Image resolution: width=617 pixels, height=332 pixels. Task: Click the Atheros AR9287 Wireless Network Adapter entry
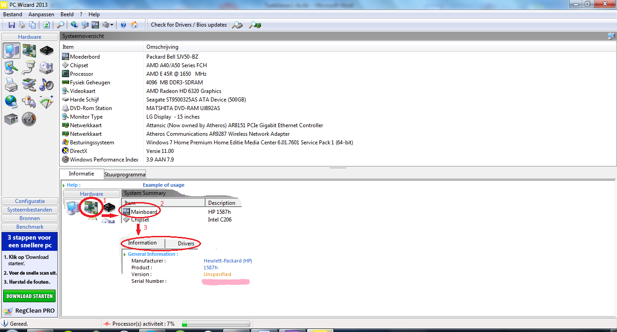click(x=218, y=134)
